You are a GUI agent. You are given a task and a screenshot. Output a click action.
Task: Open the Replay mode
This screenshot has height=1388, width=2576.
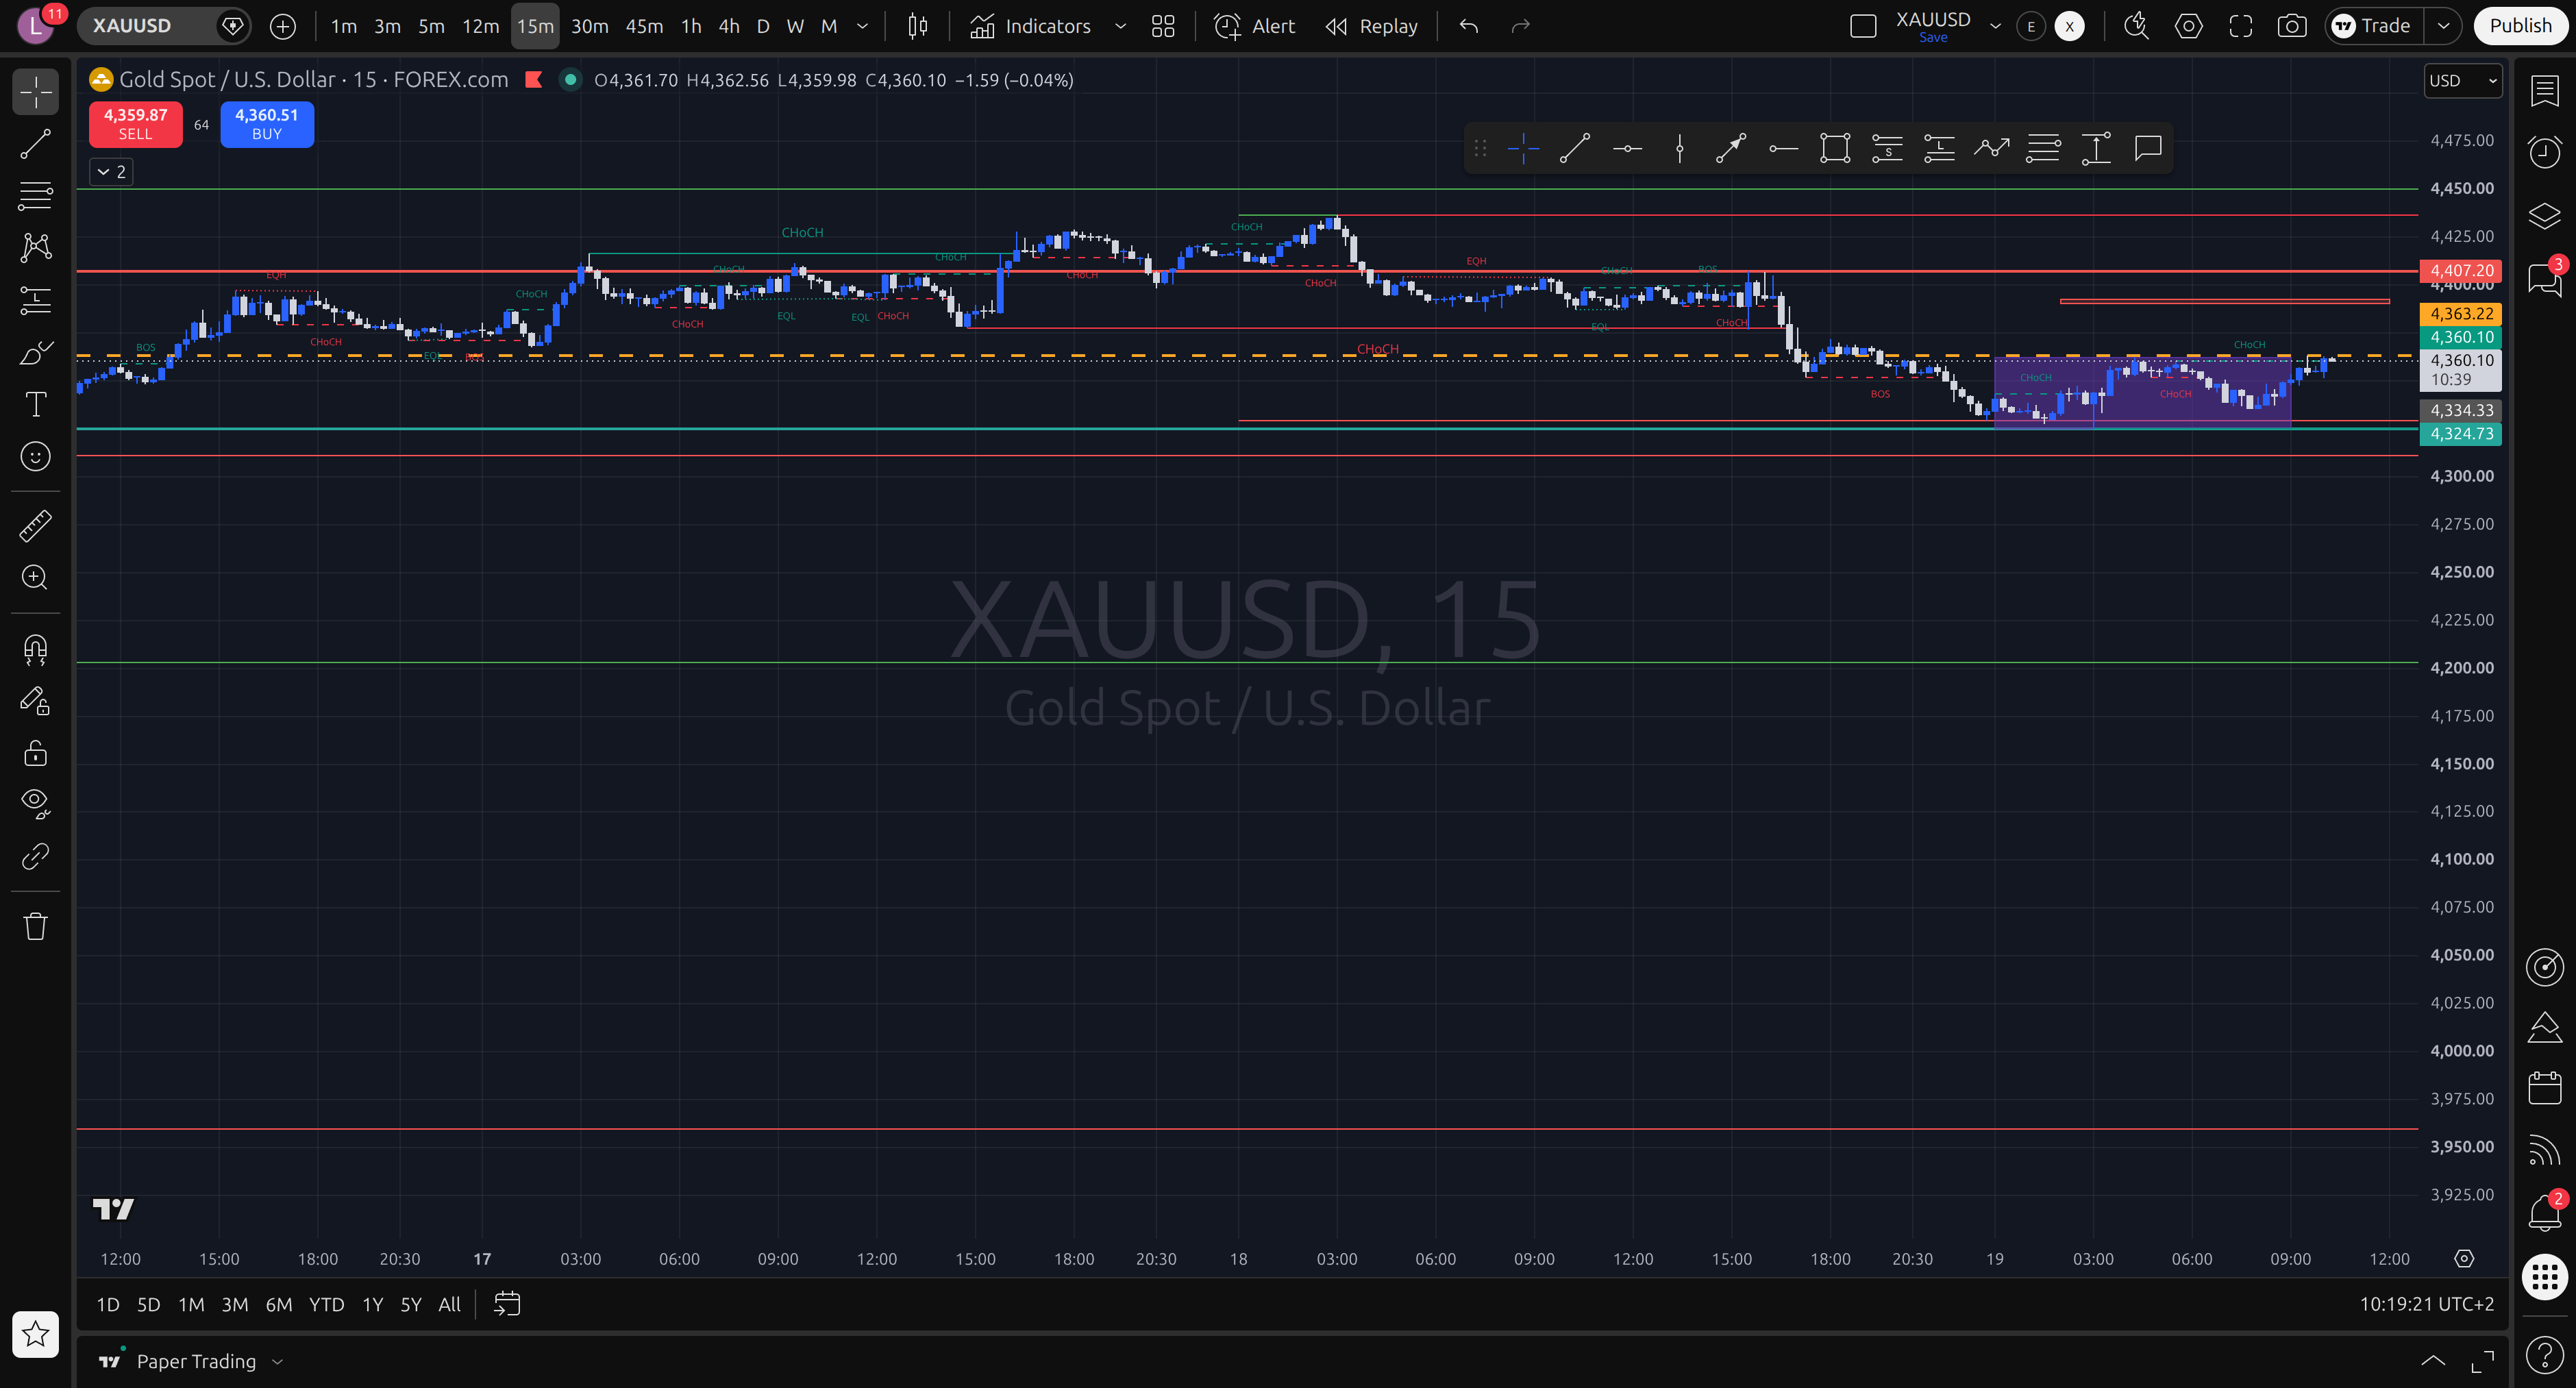pos(1371,26)
